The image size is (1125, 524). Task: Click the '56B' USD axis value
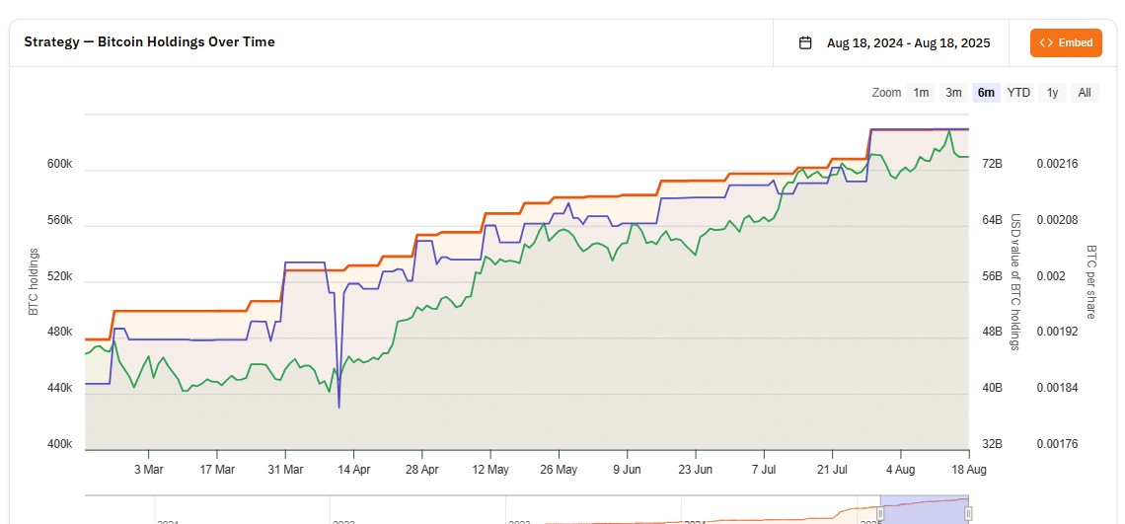992,275
